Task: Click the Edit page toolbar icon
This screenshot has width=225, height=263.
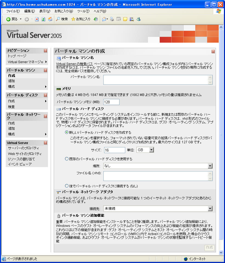Action: (119, 19)
